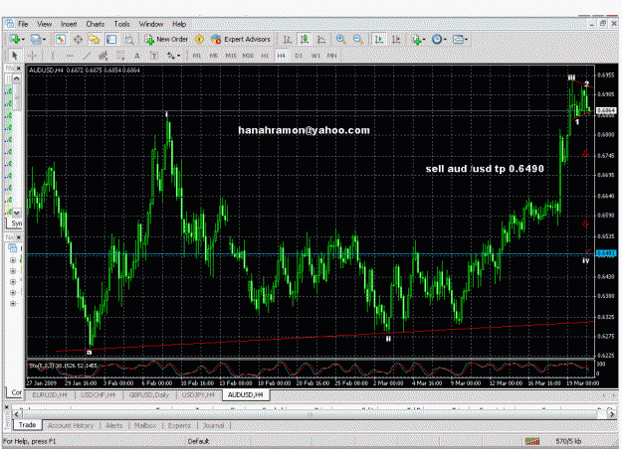Switch to bar chart display
The image size is (622, 449).
(x=288, y=39)
